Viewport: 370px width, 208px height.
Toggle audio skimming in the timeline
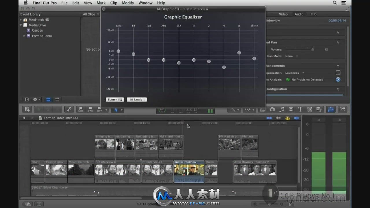[278, 118]
